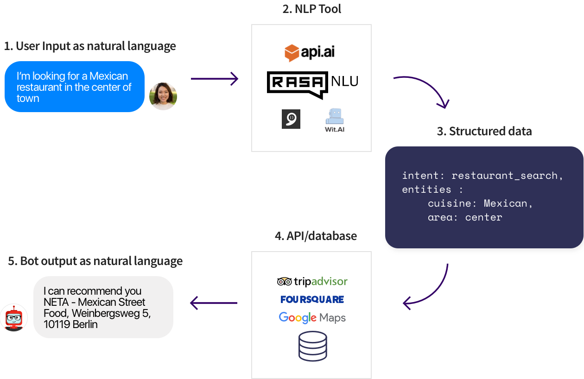Click the gray bot reply bubble

point(103,307)
